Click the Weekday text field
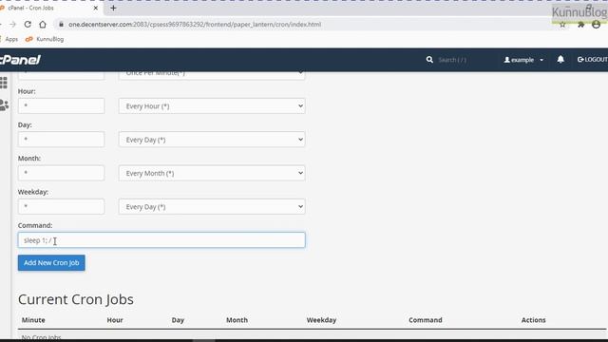Viewport: 608px width, 342px height. (x=61, y=207)
